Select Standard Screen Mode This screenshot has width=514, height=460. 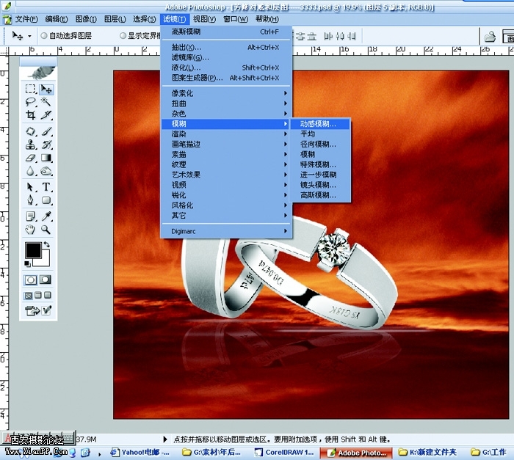click(x=29, y=296)
